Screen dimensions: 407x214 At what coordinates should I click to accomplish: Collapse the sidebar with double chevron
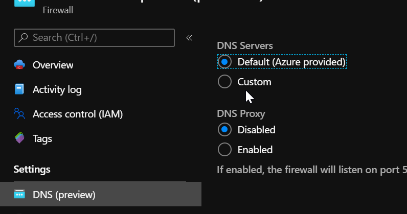[189, 38]
